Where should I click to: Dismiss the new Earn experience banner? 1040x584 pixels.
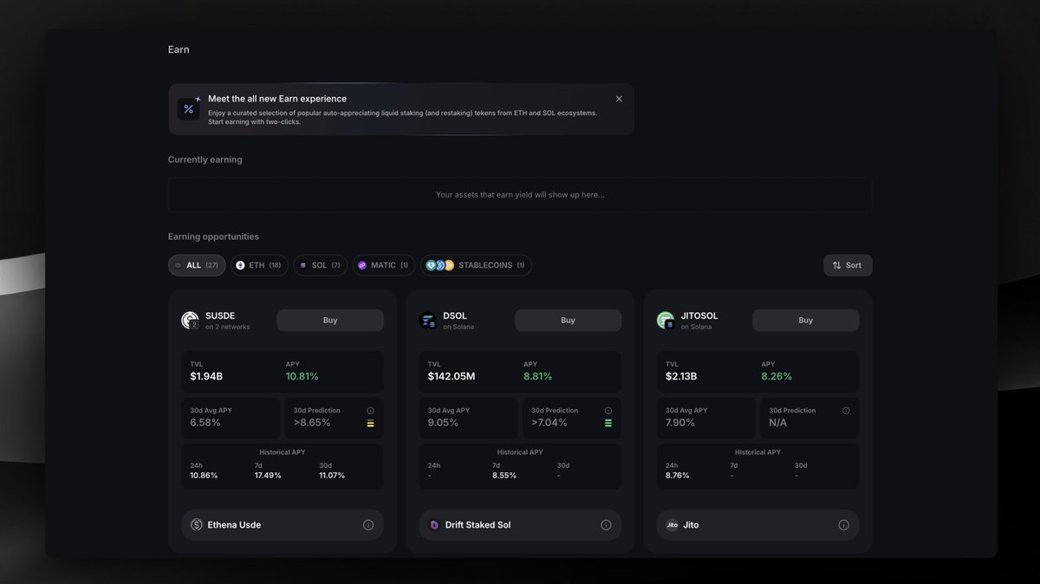[x=619, y=99]
